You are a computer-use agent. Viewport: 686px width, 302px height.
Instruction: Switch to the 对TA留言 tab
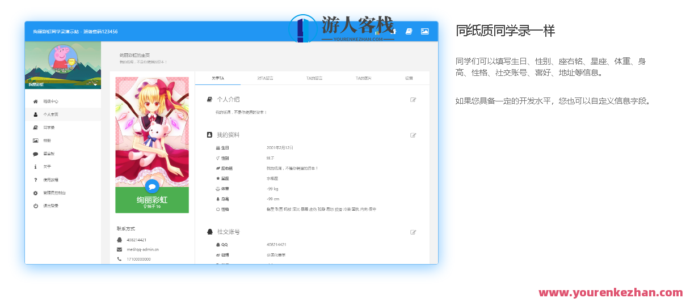(265, 78)
